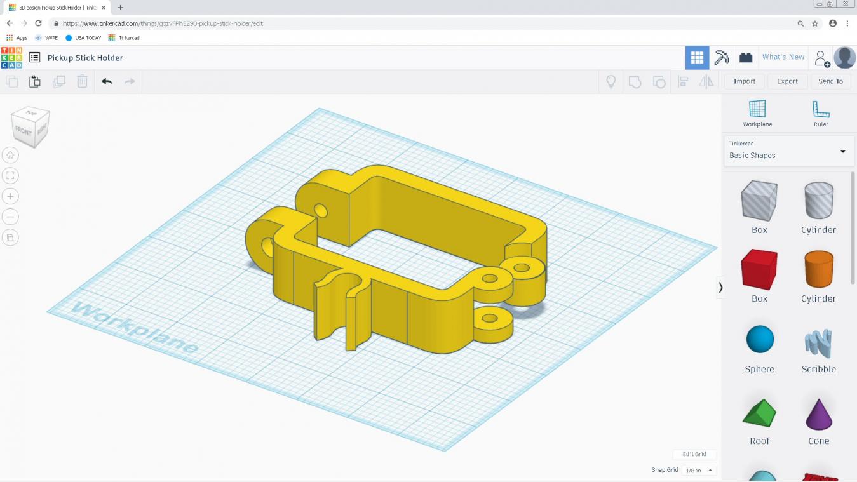Click the Show all lightbulb icon
This screenshot has width=857, height=482.
point(611,81)
